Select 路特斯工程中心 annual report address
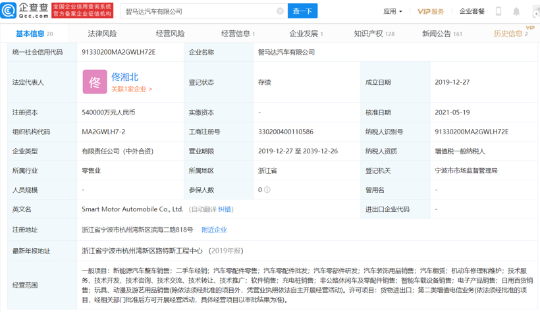 [142, 251]
